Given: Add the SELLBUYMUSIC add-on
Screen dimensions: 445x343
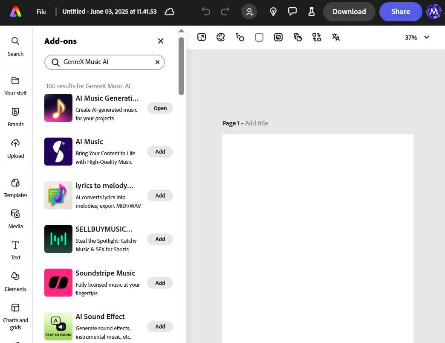Looking at the screenshot, I should (160, 239).
